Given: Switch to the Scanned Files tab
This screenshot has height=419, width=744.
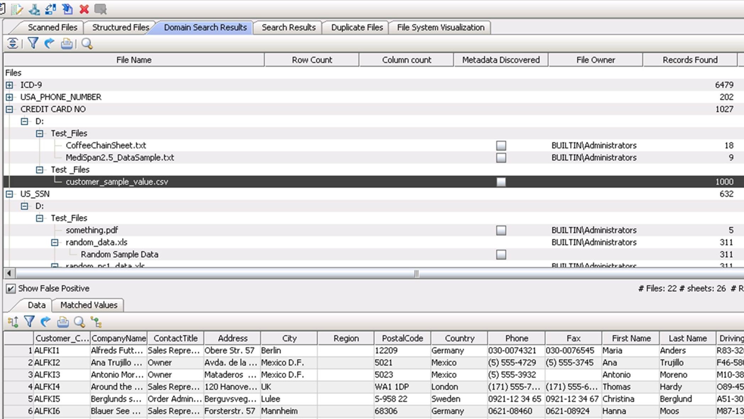Looking at the screenshot, I should pyautogui.click(x=52, y=27).
